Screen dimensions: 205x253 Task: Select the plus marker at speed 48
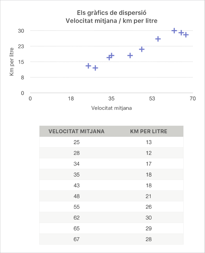141,49
